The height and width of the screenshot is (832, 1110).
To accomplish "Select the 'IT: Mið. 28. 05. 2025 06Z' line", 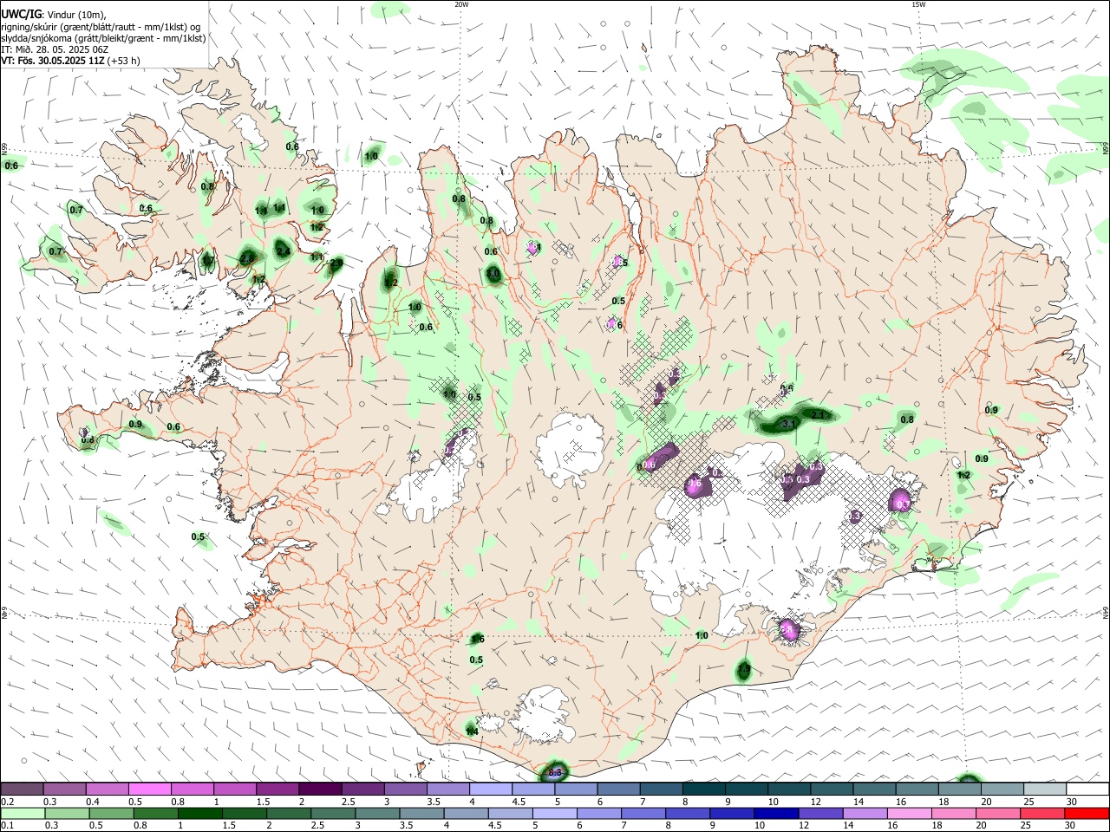I will pos(55,49).
